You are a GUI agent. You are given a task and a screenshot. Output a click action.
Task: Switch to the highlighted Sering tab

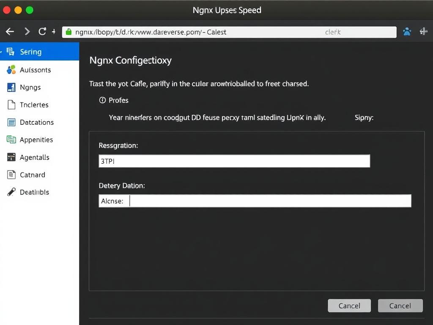point(30,52)
